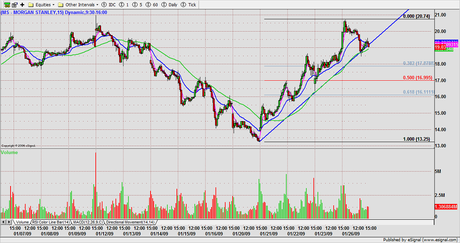Open the RSI Color Line Bar(14) tab
Screen dimensions: 460x243
[x=51, y=222]
